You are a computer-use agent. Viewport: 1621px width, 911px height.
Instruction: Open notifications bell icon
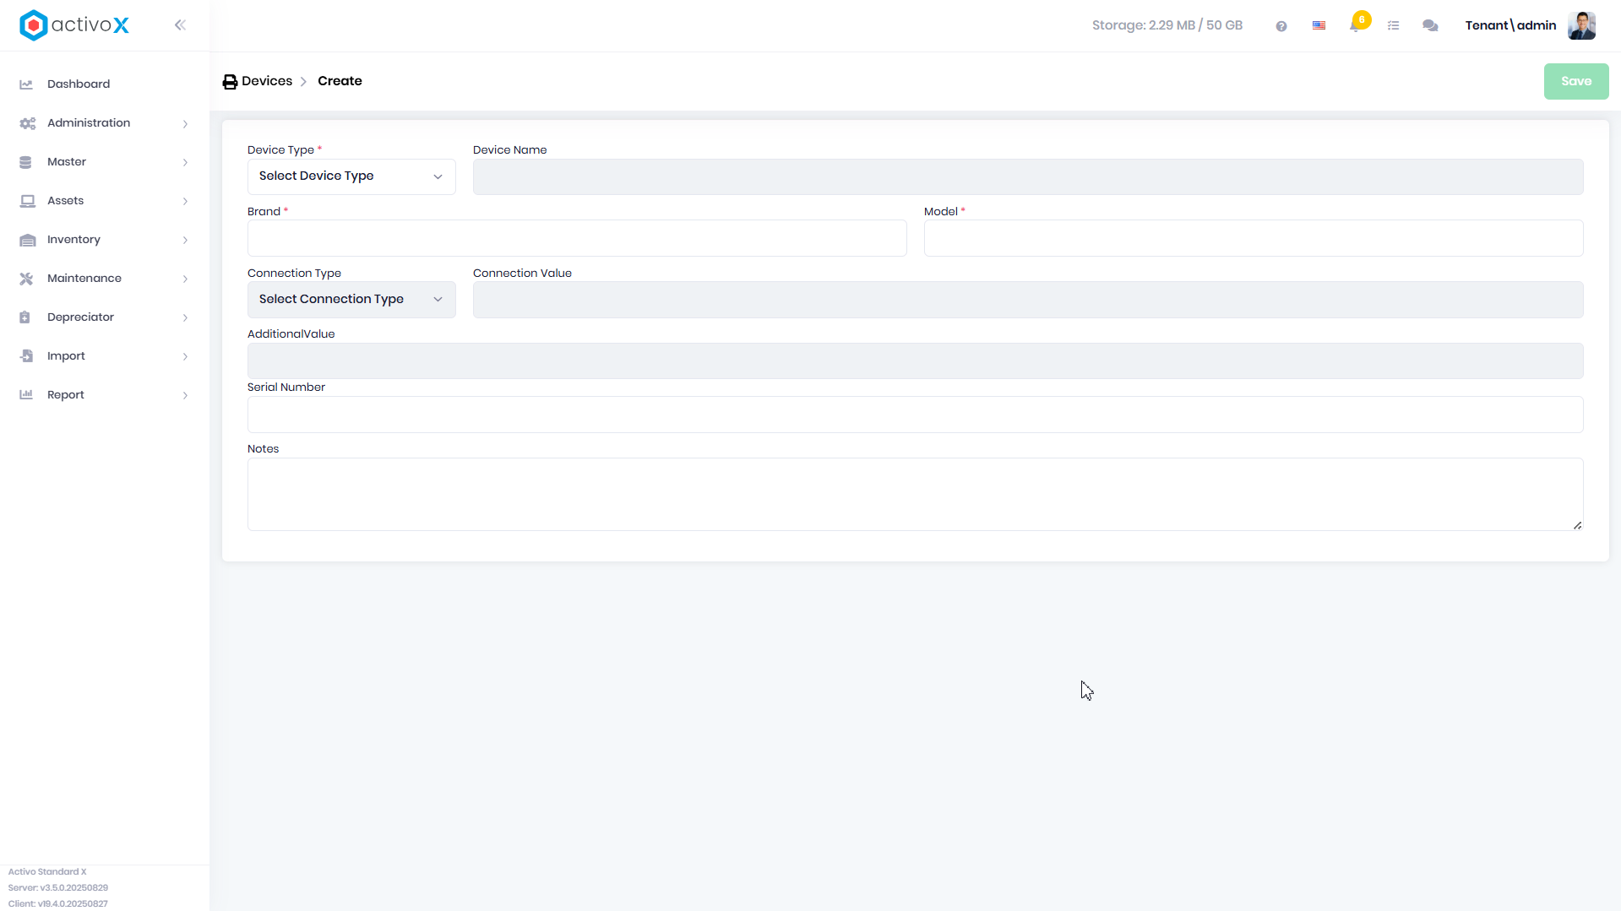coord(1355,26)
